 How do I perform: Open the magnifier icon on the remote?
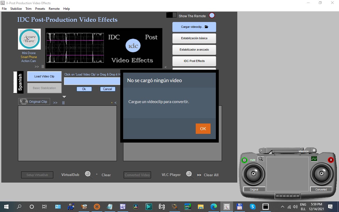point(261,159)
